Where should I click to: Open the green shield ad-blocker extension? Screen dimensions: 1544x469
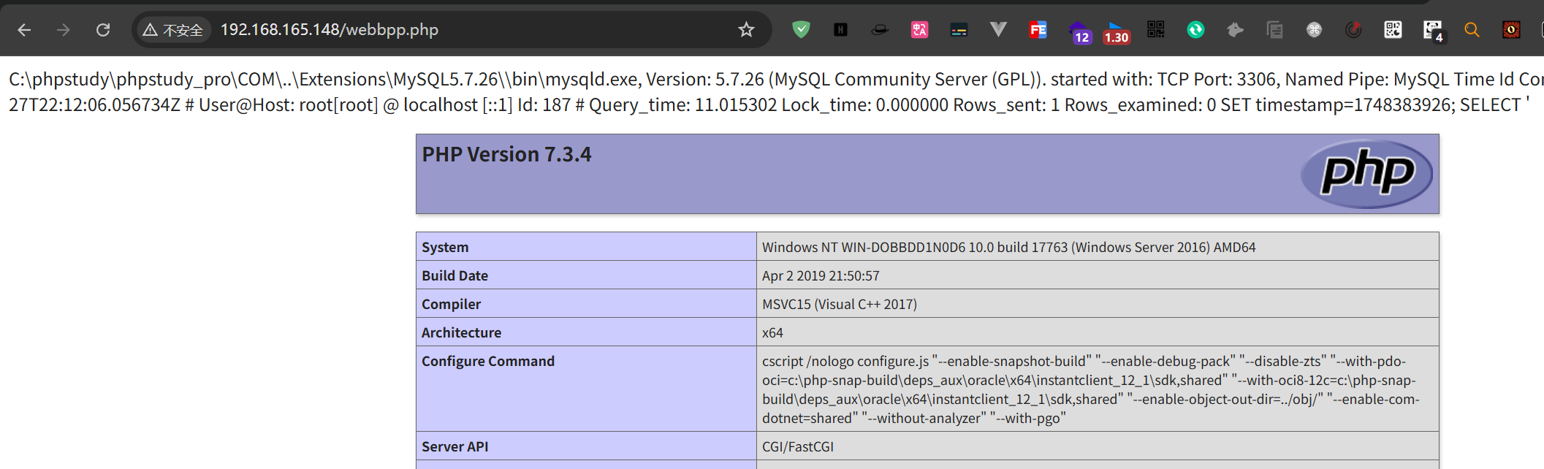(x=801, y=30)
